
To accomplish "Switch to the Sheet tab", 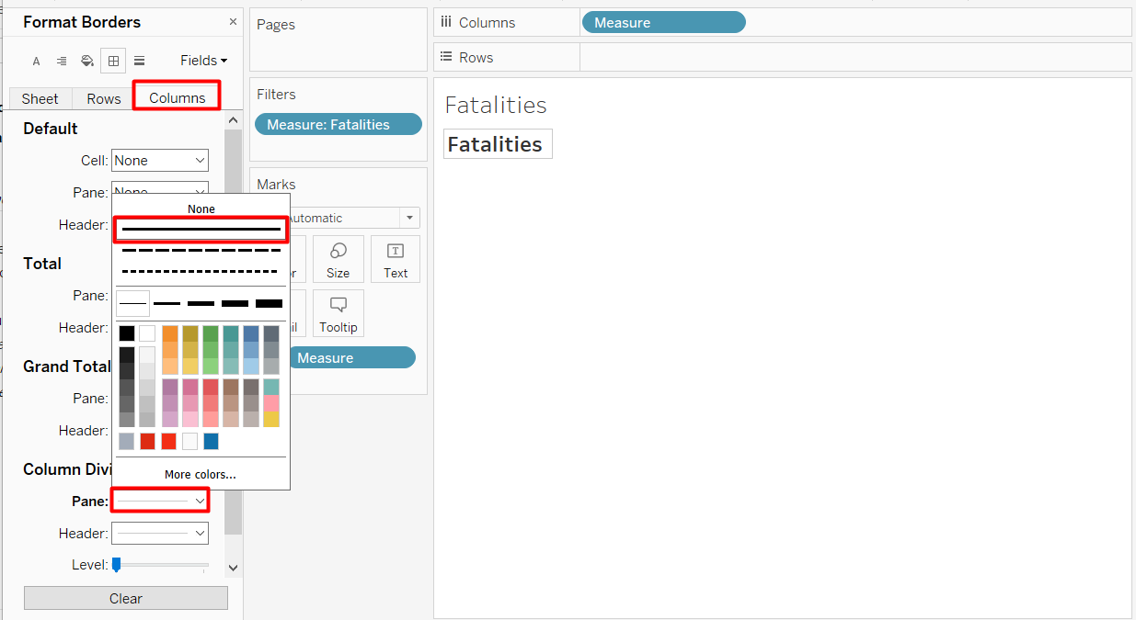I will (x=40, y=98).
